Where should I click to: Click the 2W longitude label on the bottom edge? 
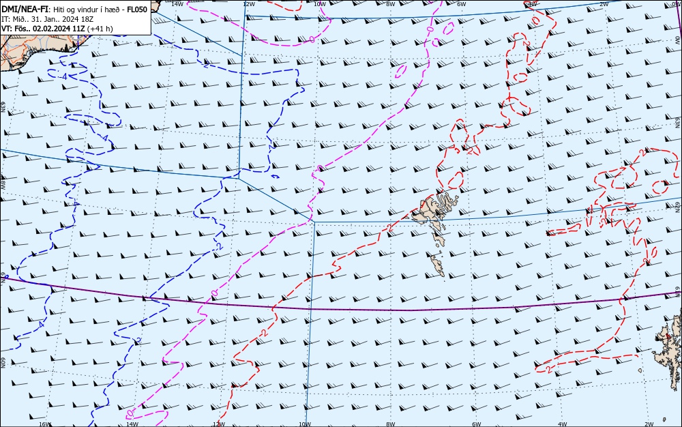pos(649,424)
